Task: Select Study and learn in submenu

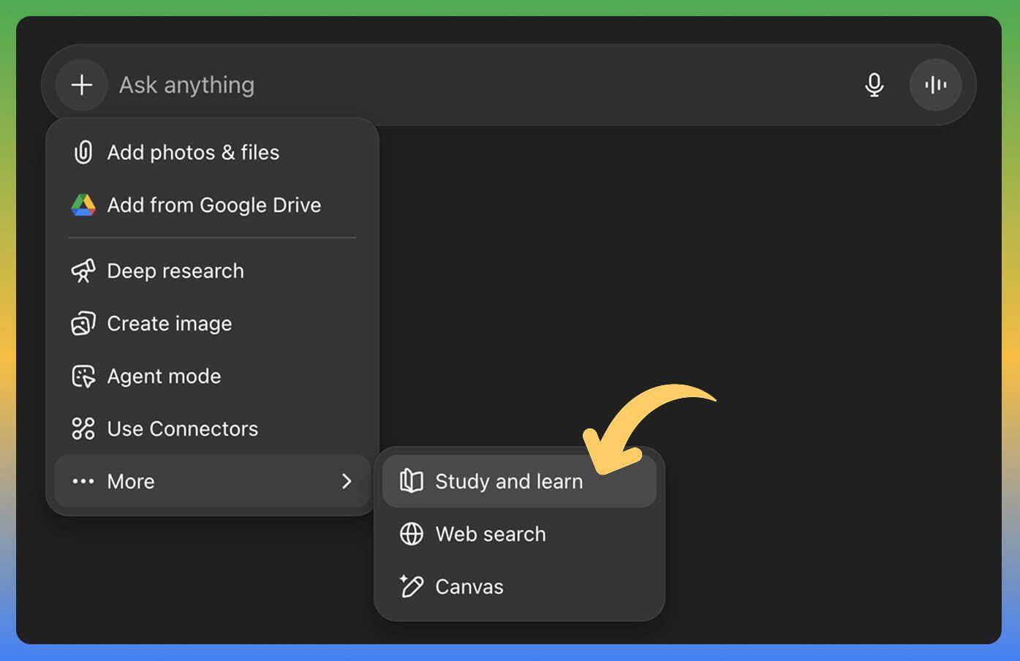Action: 519,481
